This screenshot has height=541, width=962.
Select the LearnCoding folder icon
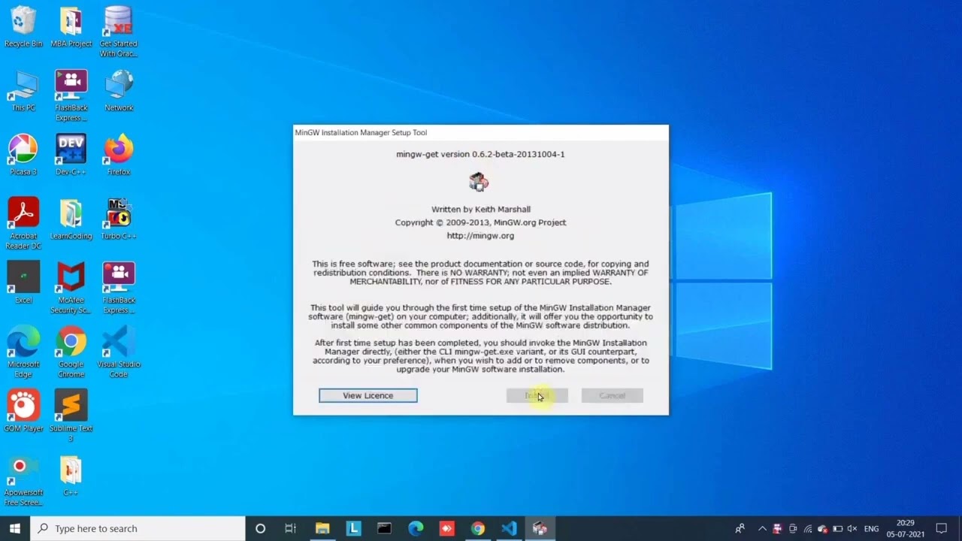pos(71,219)
